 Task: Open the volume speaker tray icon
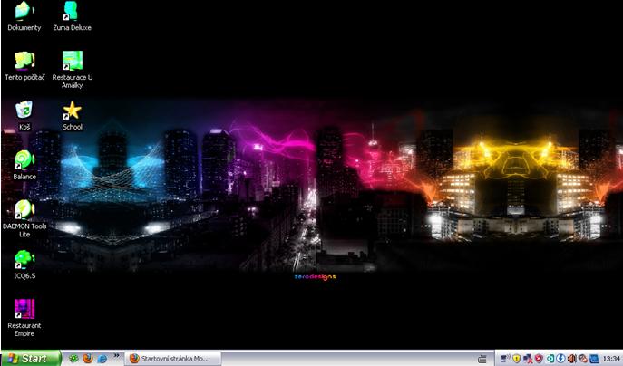(x=572, y=359)
